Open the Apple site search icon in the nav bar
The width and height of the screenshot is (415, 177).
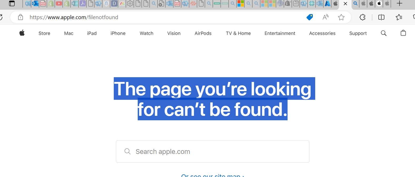coord(384,33)
